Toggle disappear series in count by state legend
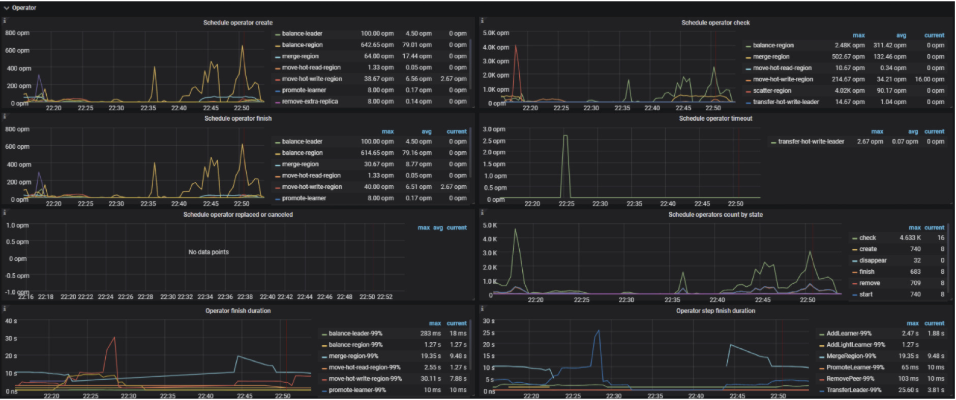956x400 pixels. 873,260
